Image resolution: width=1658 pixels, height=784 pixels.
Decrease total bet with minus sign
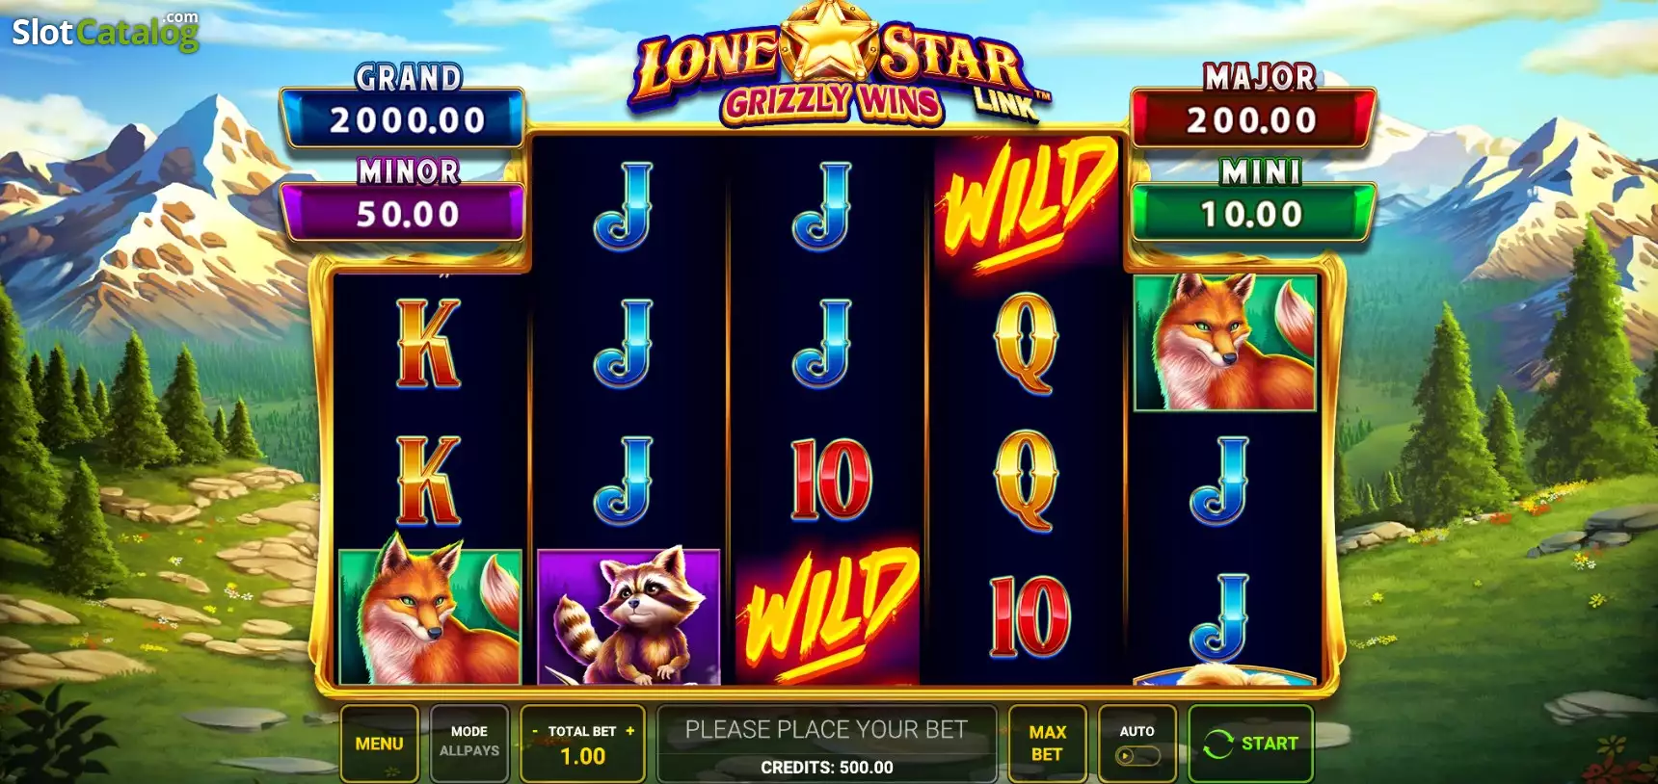[535, 731]
